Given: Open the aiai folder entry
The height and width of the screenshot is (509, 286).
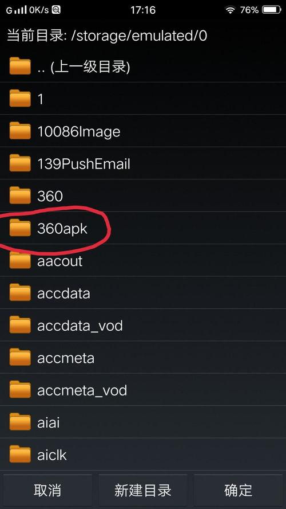Looking at the screenshot, I should tap(143, 422).
